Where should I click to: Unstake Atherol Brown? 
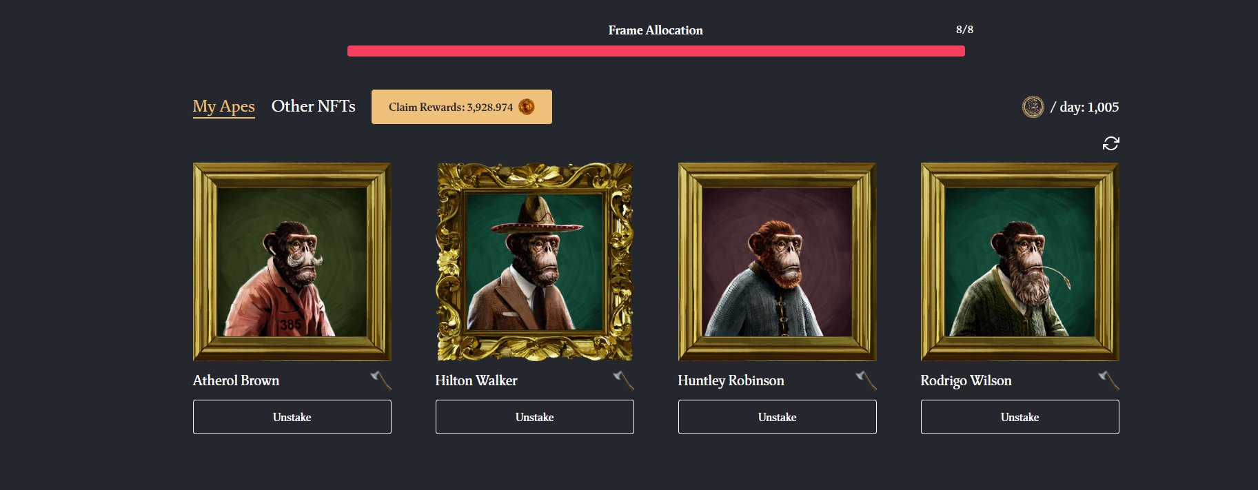click(x=292, y=417)
